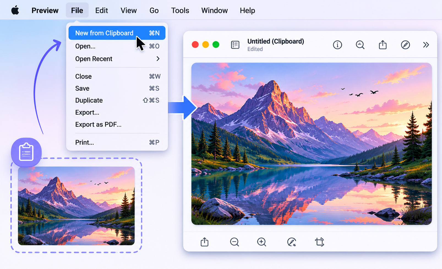Viewport: 442px width, 269px height.
Task: Open the Edit menu
Action: pyautogui.click(x=102, y=10)
